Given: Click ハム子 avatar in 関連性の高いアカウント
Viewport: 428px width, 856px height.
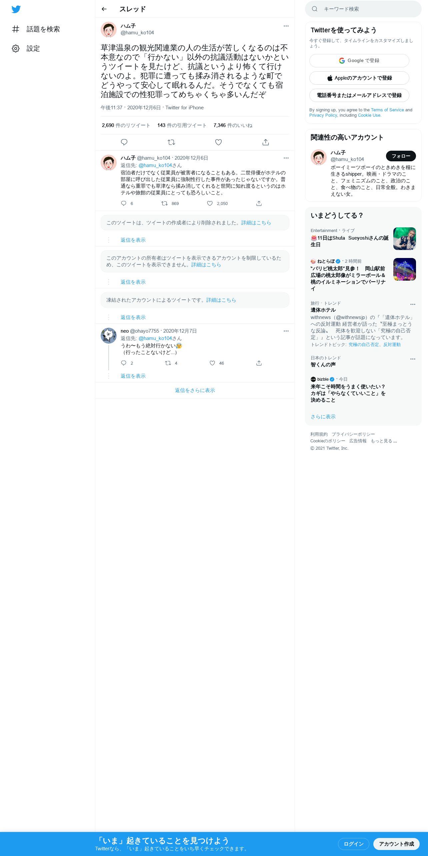Looking at the screenshot, I should 319,157.
